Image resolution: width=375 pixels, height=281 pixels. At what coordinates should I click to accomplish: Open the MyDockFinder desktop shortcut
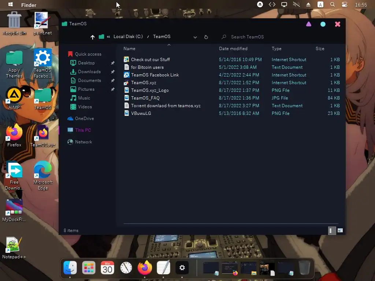click(x=14, y=210)
